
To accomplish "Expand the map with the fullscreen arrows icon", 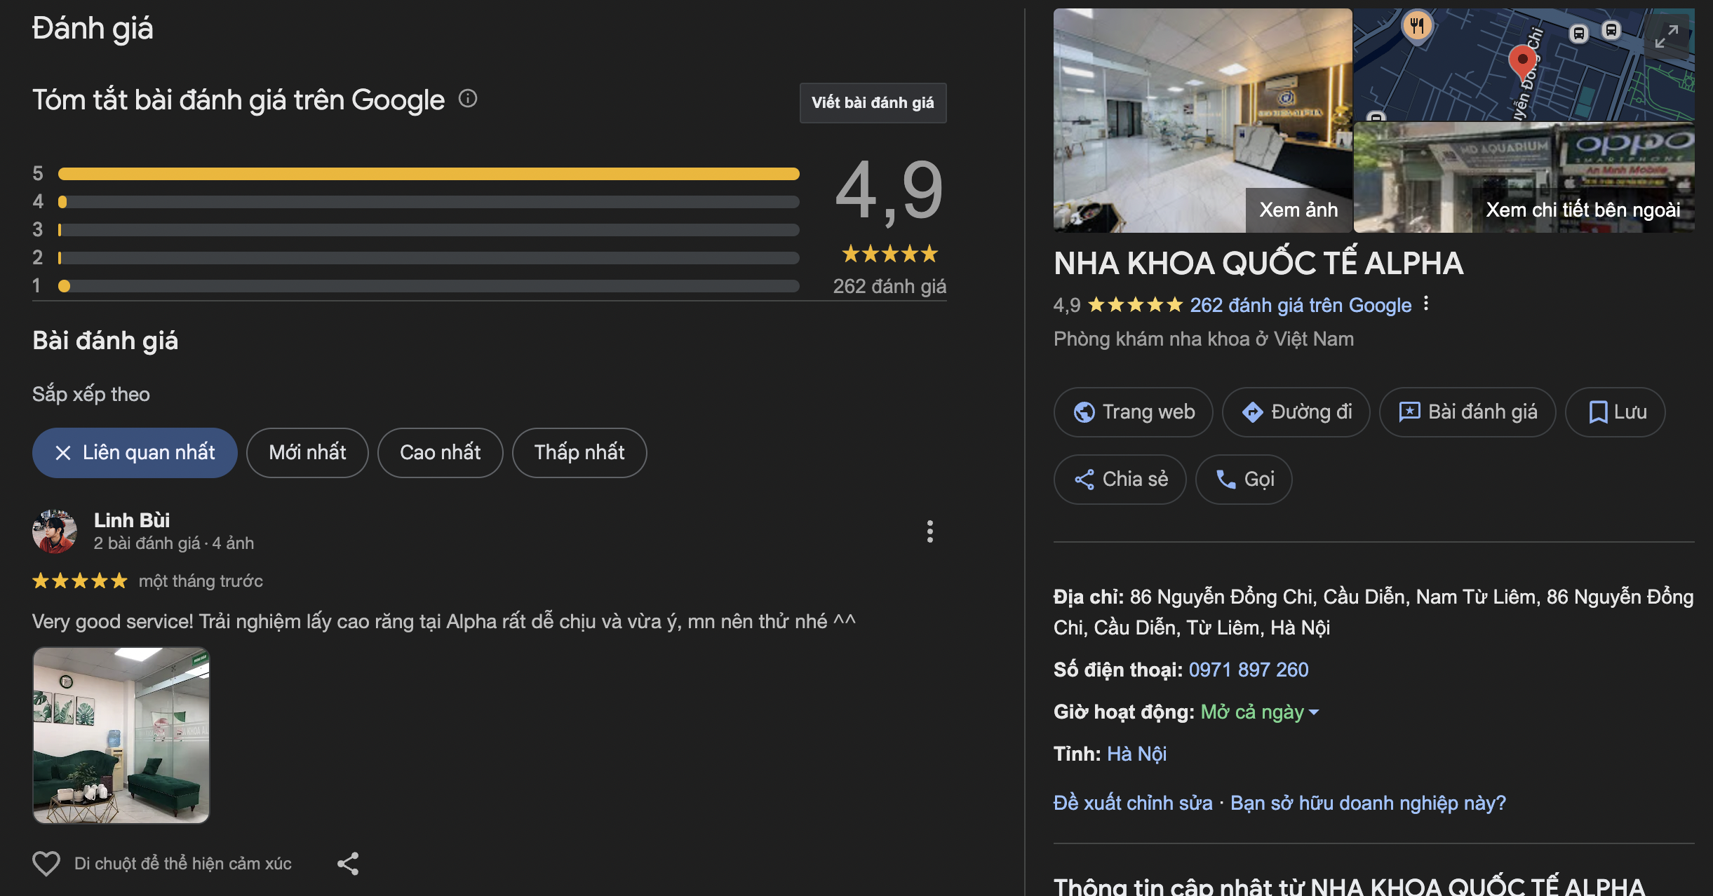I will pyautogui.click(x=1667, y=36).
